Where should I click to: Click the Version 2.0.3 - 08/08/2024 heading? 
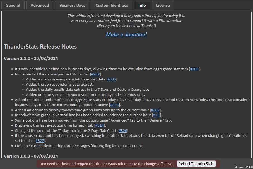click(x=31, y=156)
